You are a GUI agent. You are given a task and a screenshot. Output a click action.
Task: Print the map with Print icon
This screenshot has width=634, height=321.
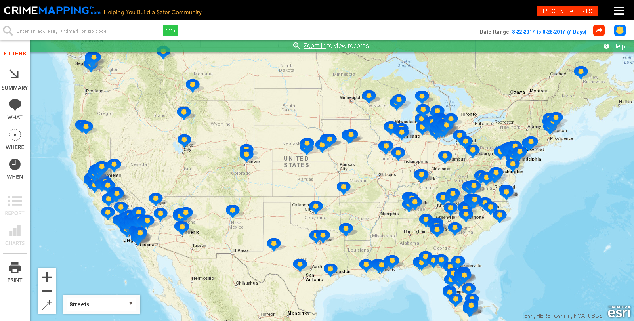15,272
